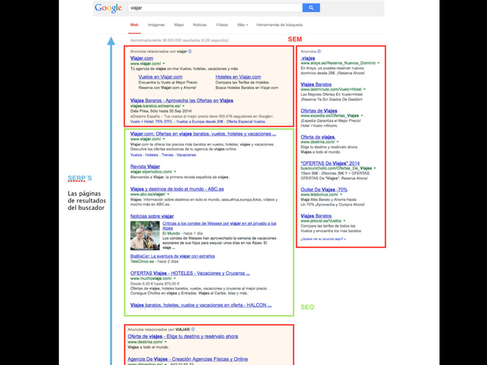Open '*OFERTAS De Viajes* 2014' ad
This screenshot has height=365, width=487.
click(x=330, y=163)
